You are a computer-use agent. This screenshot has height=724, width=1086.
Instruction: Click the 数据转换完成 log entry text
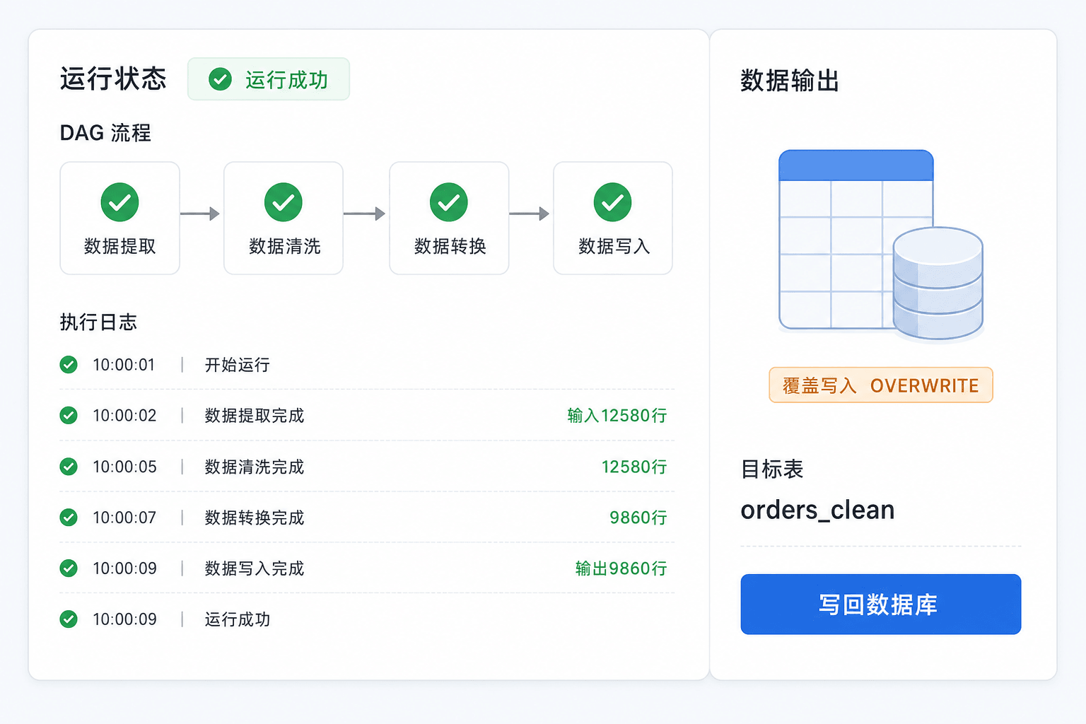[x=255, y=518]
